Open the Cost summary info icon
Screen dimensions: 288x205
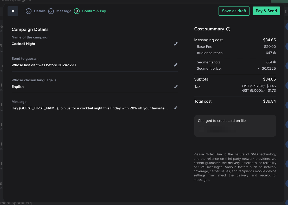point(228,29)
